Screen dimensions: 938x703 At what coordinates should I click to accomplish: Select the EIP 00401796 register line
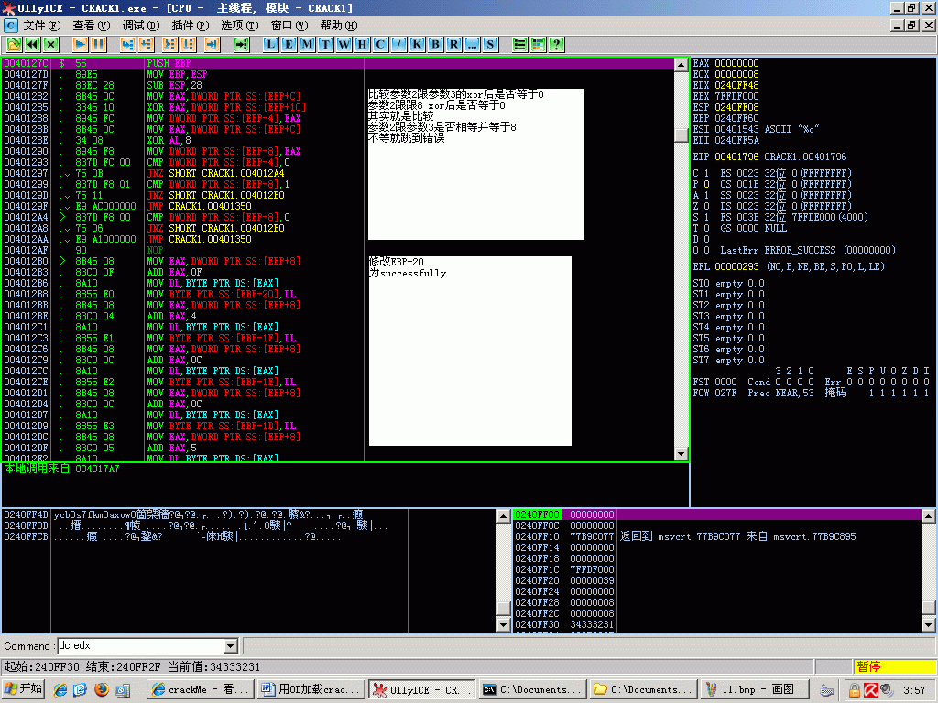click(769, 157)
